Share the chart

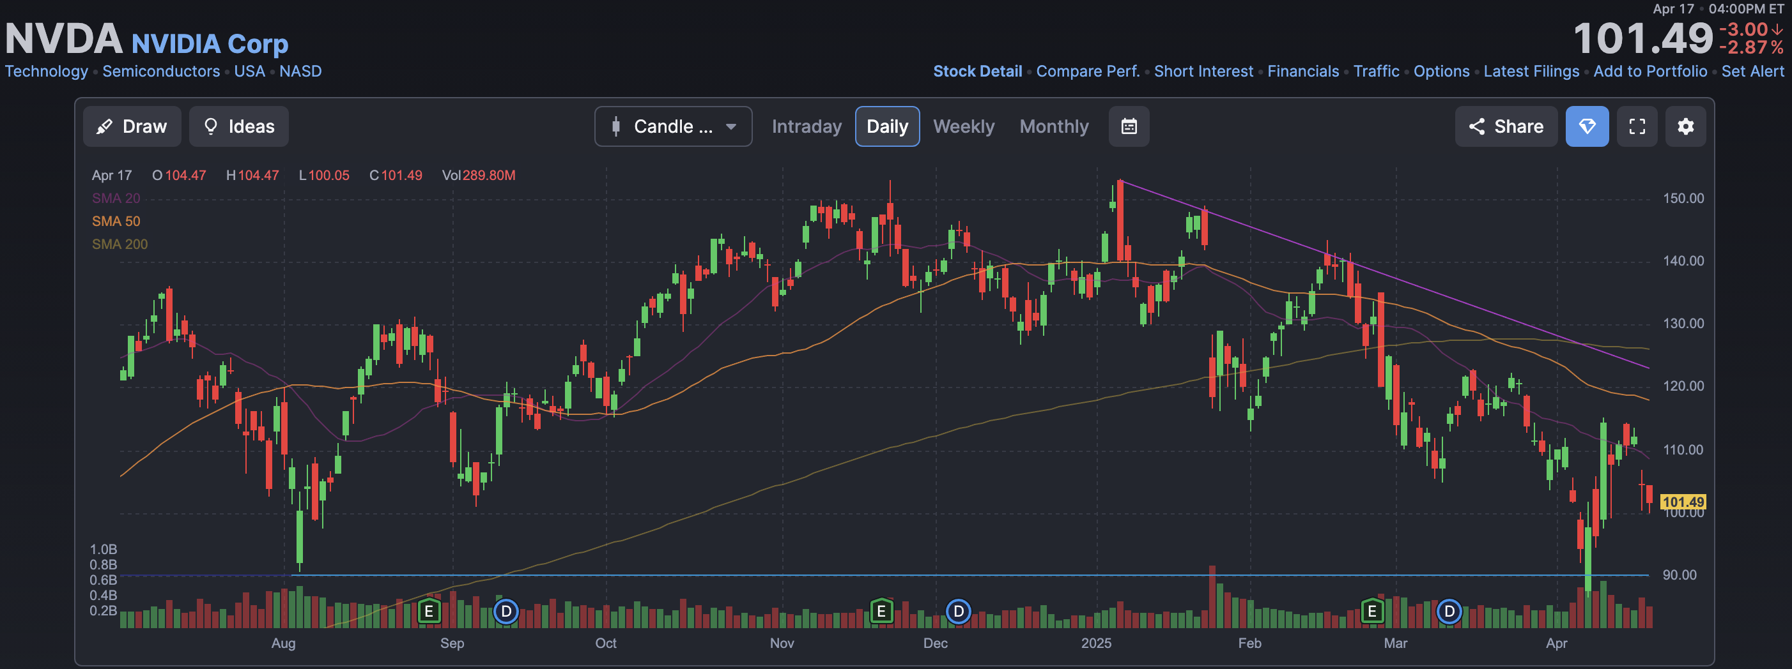[x=1506, y=126]
